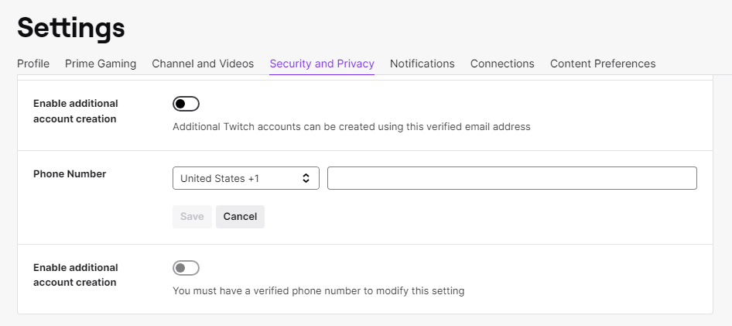Go to the Notifications tab
The width and height of the screenshot is (732, 326).
tap(422, 63)
